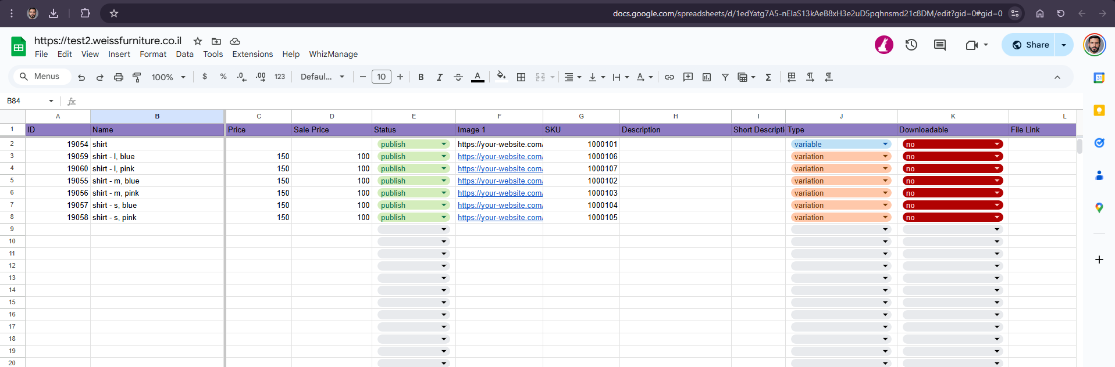This screenshot has width=1115, height=367.
Task: Open the Functions sigma icon
Action: 768,77
